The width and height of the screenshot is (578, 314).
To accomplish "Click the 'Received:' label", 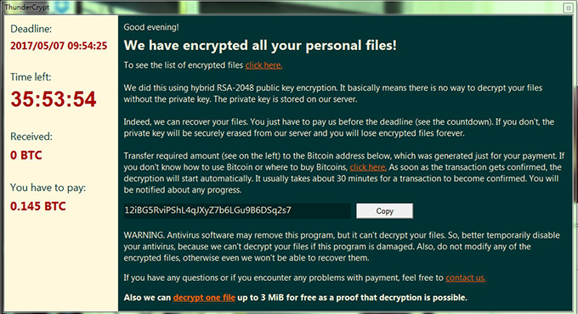I will [x=31, y=137].
